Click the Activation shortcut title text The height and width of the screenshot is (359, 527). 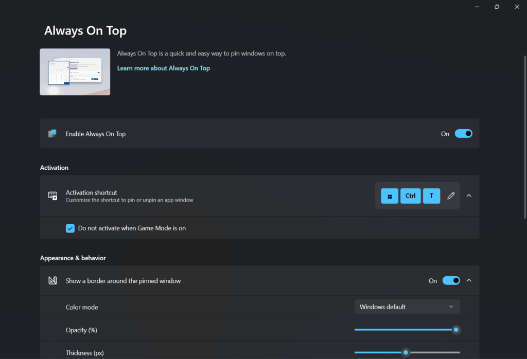pos(92,192)
